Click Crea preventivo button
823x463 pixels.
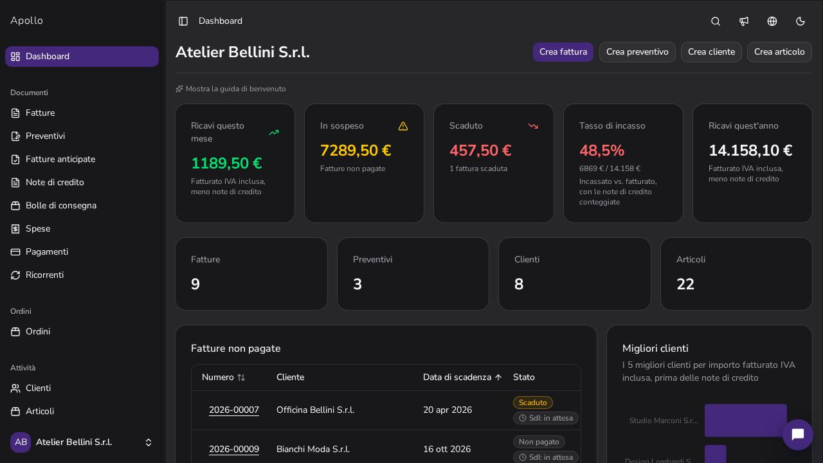tap(637, 52)
